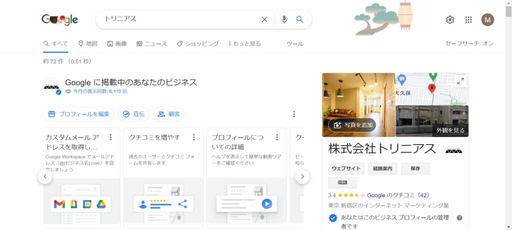
Task: Click セーフサーチ: オン setting
Action: 469,44
